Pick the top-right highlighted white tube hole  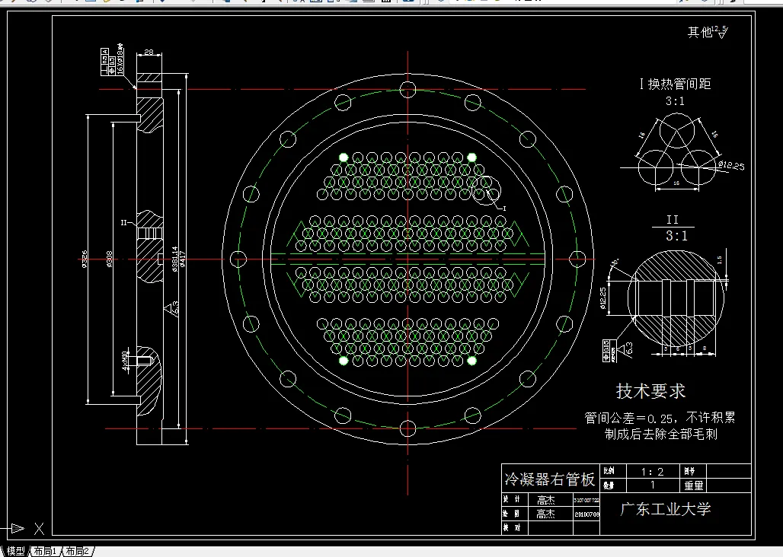pos(472,158)
